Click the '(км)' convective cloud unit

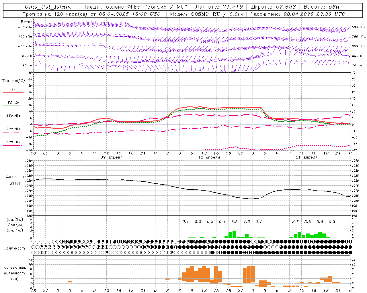click(x=15, y=279)
